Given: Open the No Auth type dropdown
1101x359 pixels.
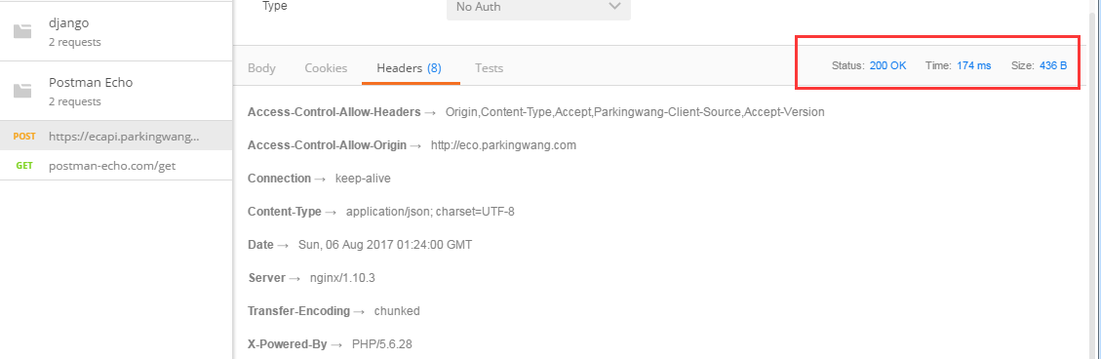Looking at the screenshot, I should tap(538, 7).
